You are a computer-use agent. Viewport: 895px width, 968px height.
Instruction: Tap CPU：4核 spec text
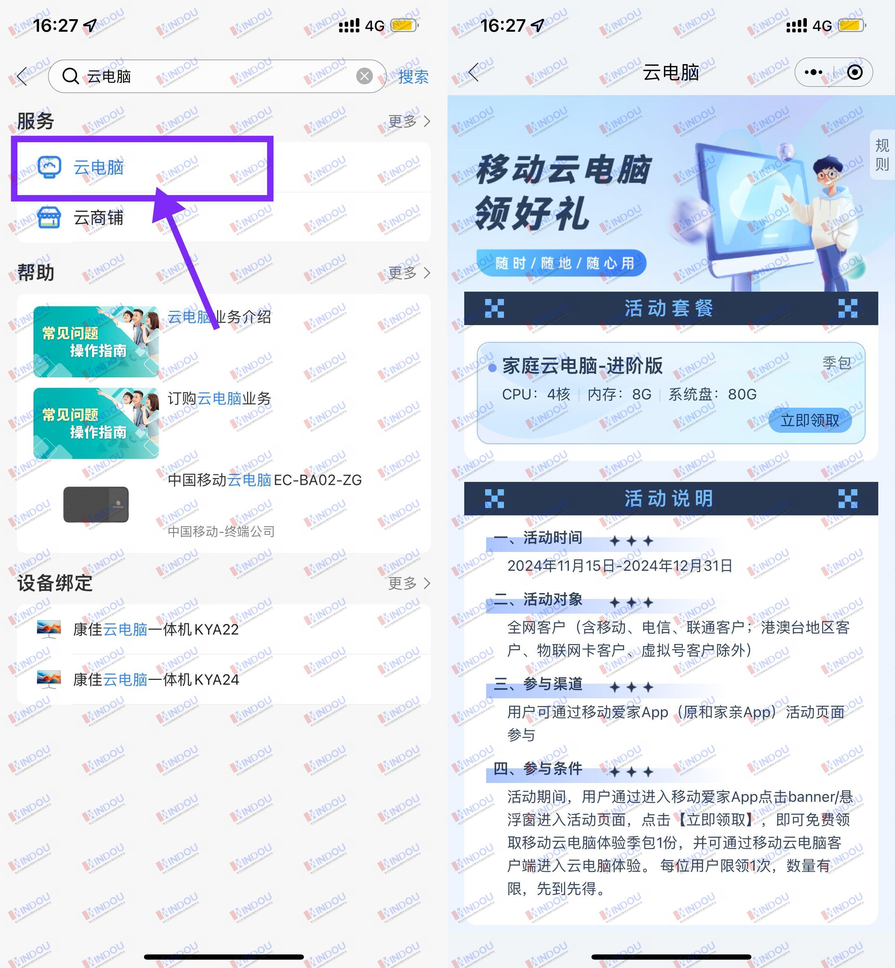(x=536, y=394)
